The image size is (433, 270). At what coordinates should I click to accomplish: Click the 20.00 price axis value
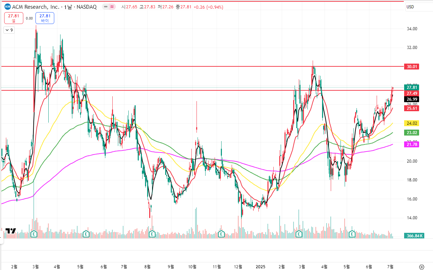[412, 161]
